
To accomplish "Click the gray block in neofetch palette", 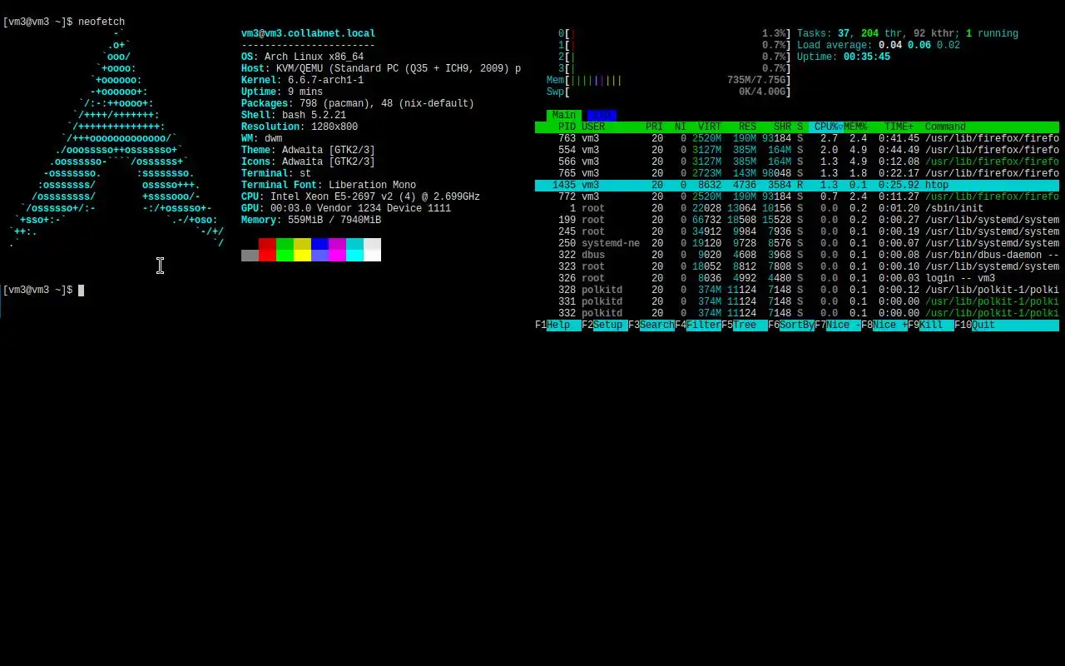I will point(250,256).
